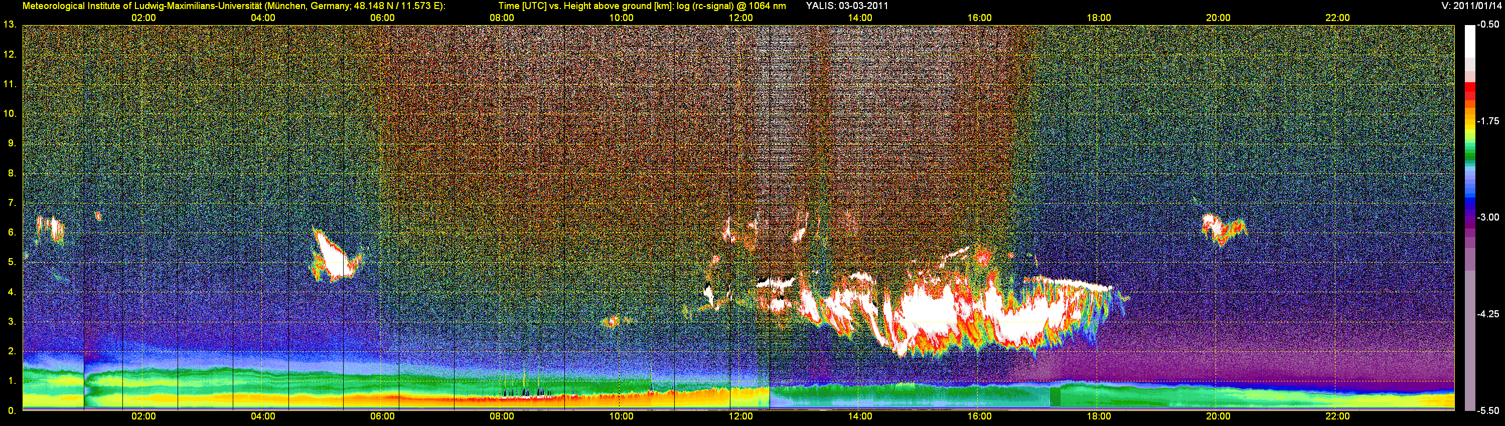Click the 16:00 label on the bottom time axis
Image resolution: width=1505 pixels, height=426 pixels.
click(979, 416)
